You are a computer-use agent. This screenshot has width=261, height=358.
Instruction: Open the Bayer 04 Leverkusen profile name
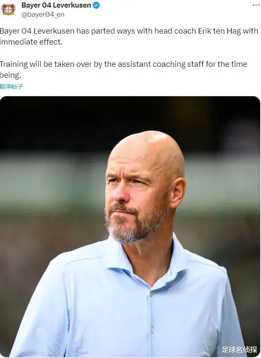56,5
